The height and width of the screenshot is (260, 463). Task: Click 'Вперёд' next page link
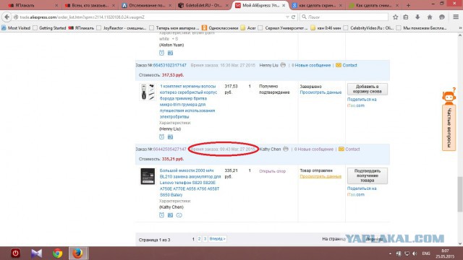[x=217, y=239]
